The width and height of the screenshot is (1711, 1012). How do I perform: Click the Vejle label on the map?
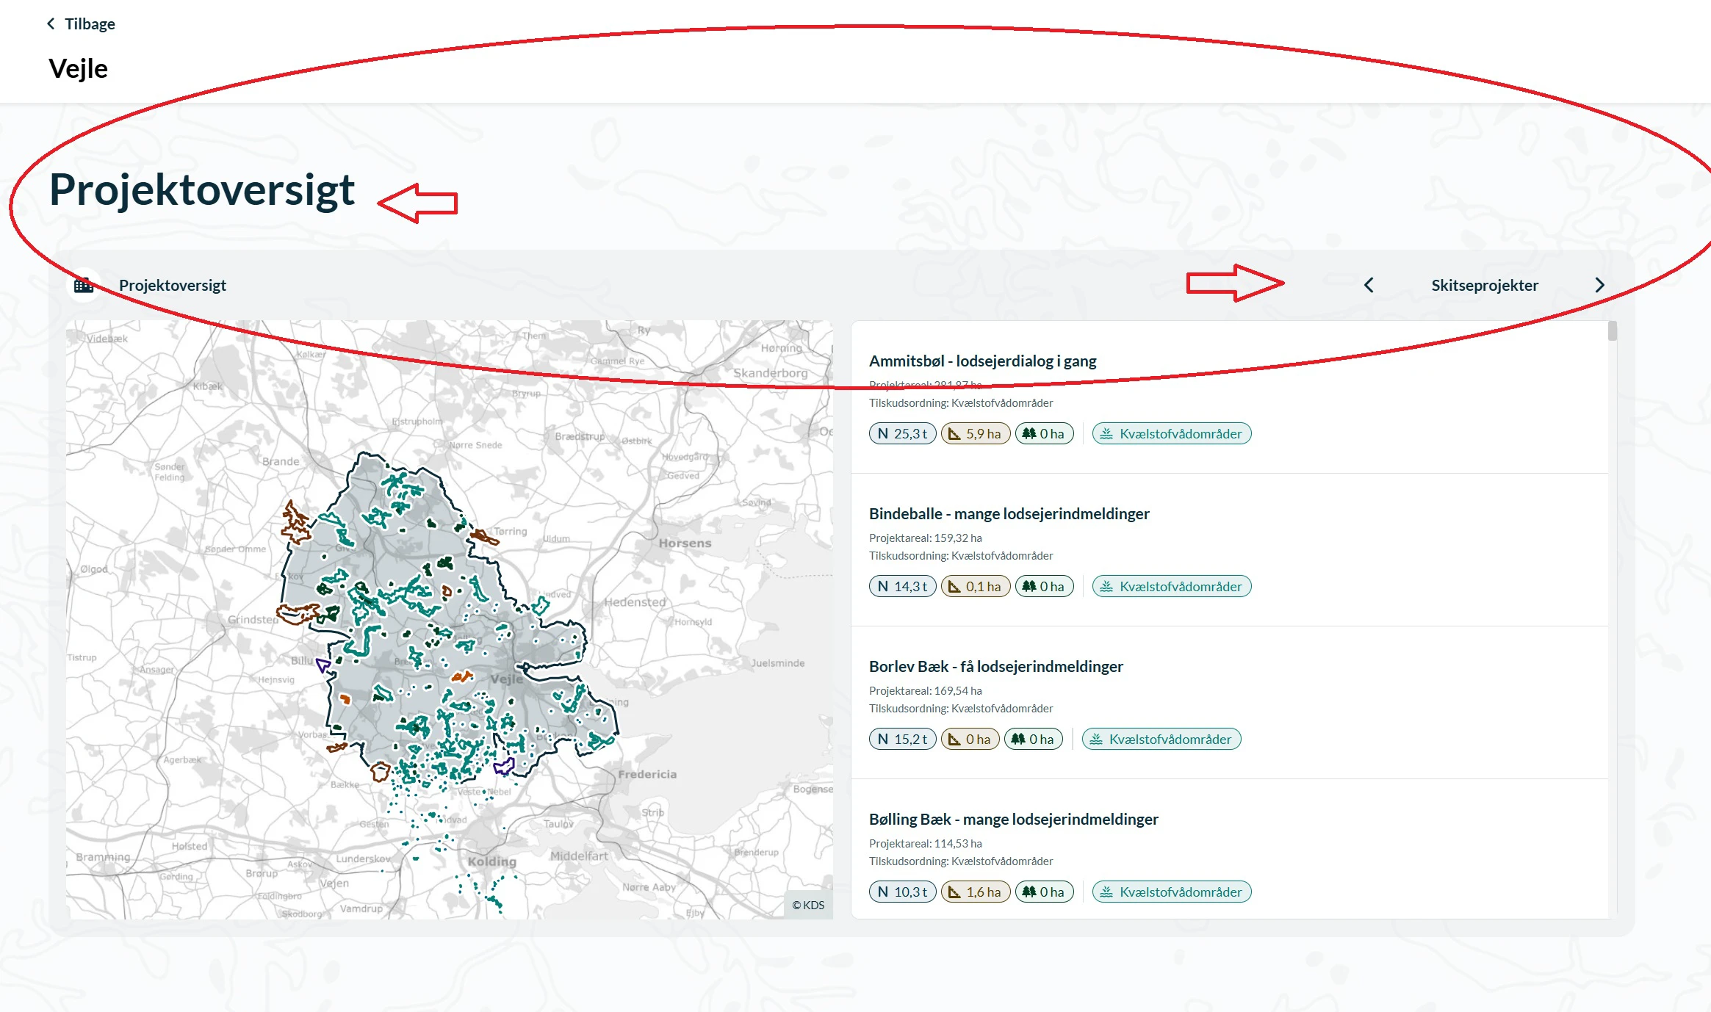[x=506, y=679]
